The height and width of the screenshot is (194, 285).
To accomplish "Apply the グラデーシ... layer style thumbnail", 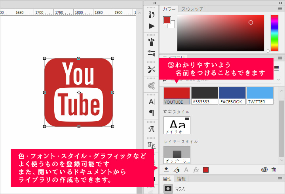I will (177, 155).
